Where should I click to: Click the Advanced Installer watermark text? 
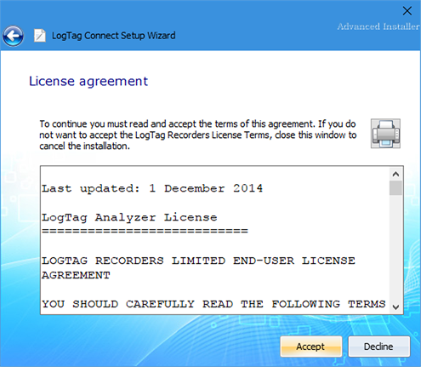pos(378,26)
